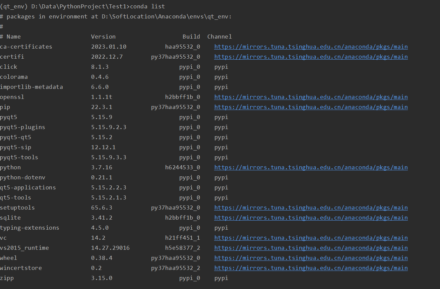Open the vc 14.2 row channel link
The image size is (440, 289).
(311, 238)
